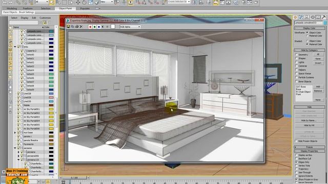Switch to the Populate ribbon tab
The width and height of the screenshot is (328, 184).
click(x=85, y=9)
